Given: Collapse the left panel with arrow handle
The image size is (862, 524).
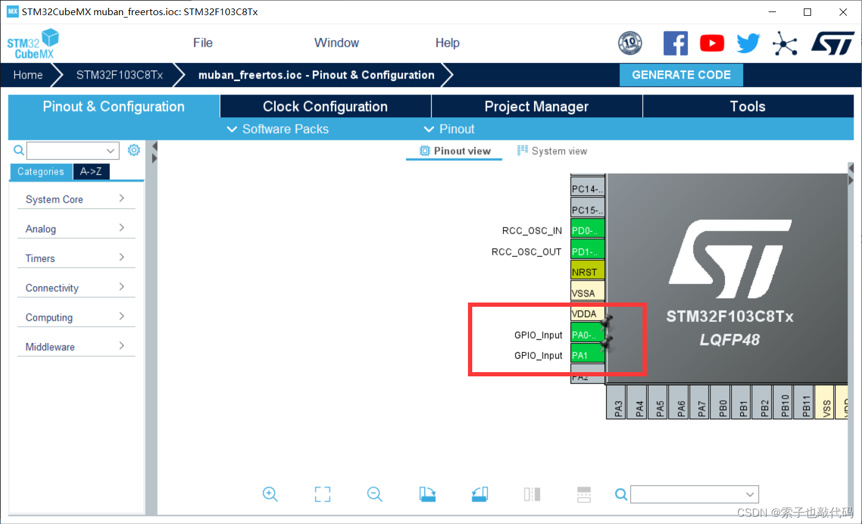Looking at the screenshot, I should point(154,146).
